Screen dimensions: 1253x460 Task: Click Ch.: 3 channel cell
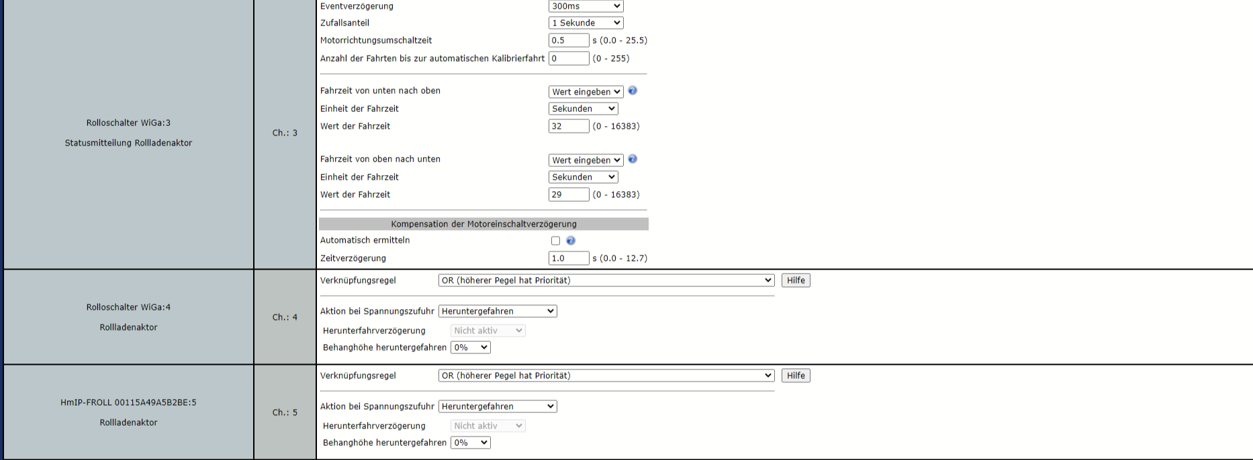(285, 133)
